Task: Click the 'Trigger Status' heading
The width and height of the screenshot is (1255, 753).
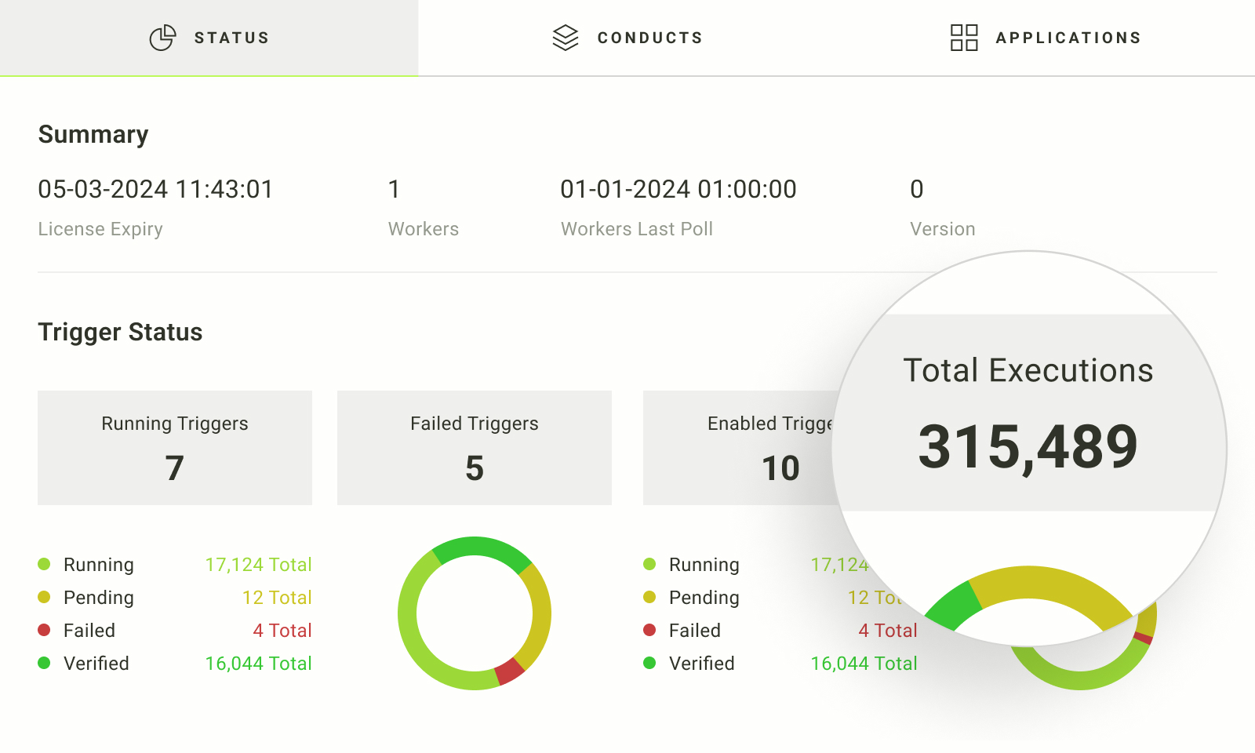Action: [x=120, y=332]
